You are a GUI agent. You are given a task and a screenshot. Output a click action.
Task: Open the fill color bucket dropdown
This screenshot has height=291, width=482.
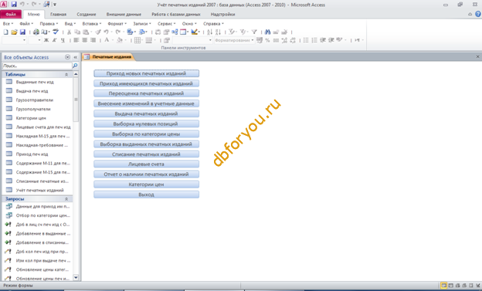(x=126, y=40)
